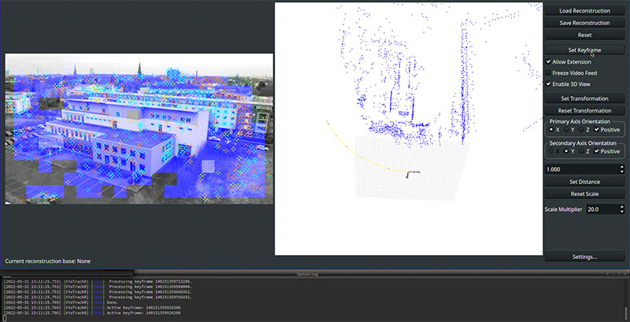Click the Reset Transformation button

coord(584,110)
